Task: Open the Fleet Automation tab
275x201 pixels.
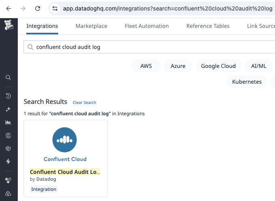Action: click(x=147, y=26)
